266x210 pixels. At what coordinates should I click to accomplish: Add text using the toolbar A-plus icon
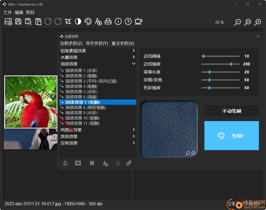pos(98,21)
